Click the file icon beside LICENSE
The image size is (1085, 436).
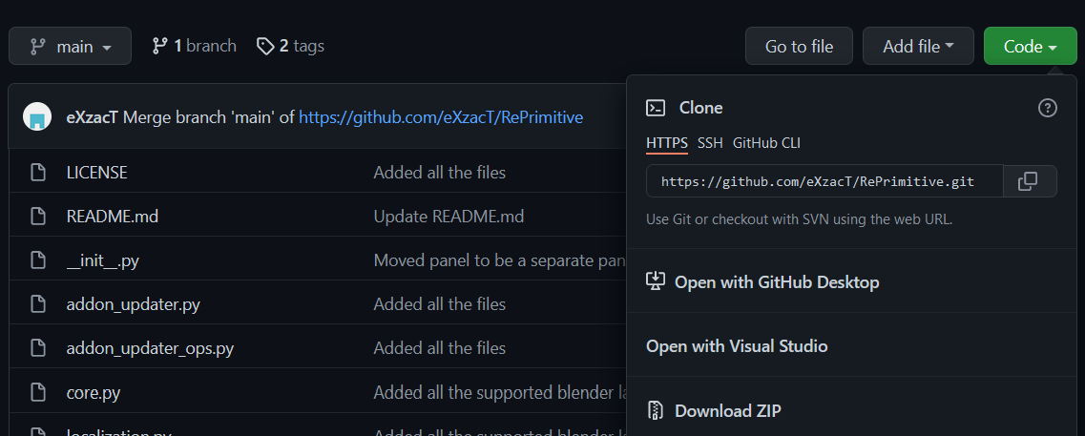[38, 173]
